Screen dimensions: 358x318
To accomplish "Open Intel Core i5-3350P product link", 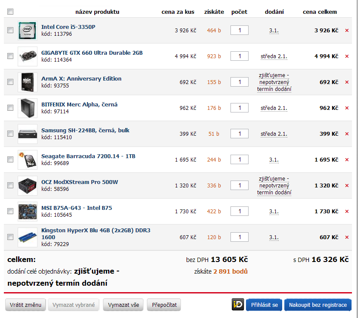I will (68, 27).
